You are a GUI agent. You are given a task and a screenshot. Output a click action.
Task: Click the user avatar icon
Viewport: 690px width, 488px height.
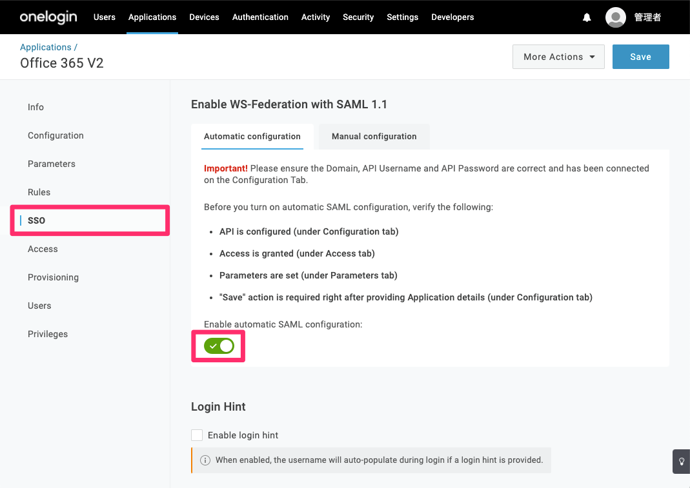coord(616,17)
